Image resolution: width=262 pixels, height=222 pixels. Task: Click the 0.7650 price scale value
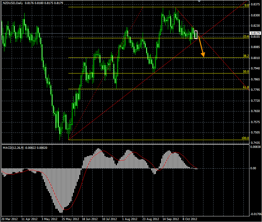(255, 111)
